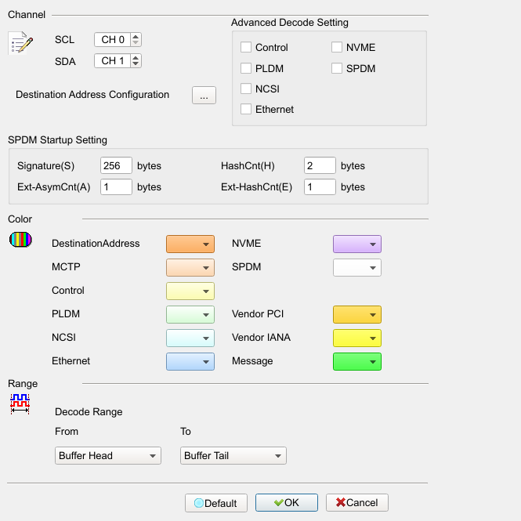Enable the Control decode checkbox
This screenshot has height=521, width=521.
(x=246, y=47)
